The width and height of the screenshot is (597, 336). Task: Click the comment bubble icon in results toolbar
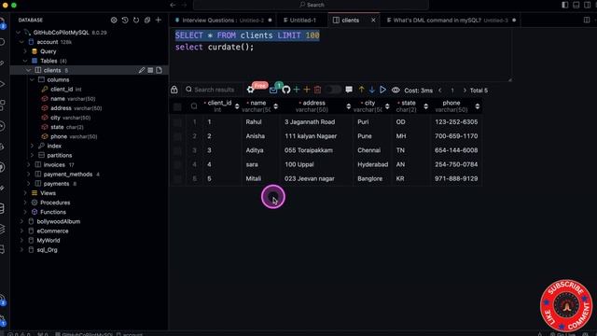(349, 90)
